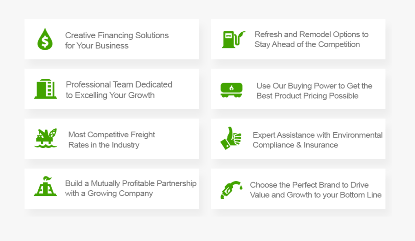This screenshot has height=241, width=415.
Task: Click the fuel nozzle icon
Action: [x=231, y=189]
